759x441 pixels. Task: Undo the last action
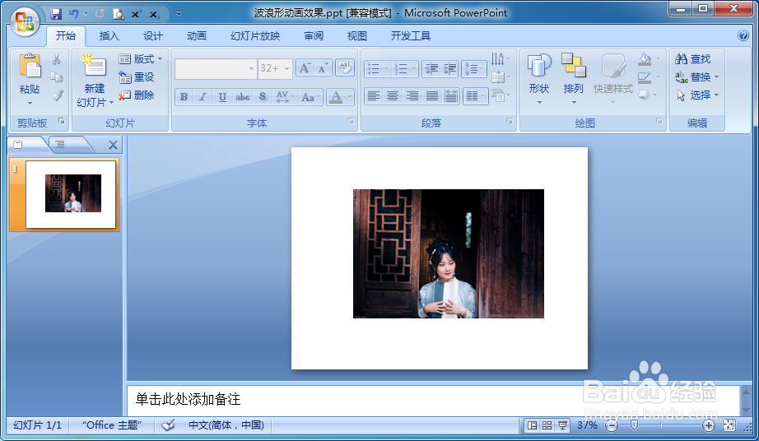pyautogui.click(x=73, y=14)
